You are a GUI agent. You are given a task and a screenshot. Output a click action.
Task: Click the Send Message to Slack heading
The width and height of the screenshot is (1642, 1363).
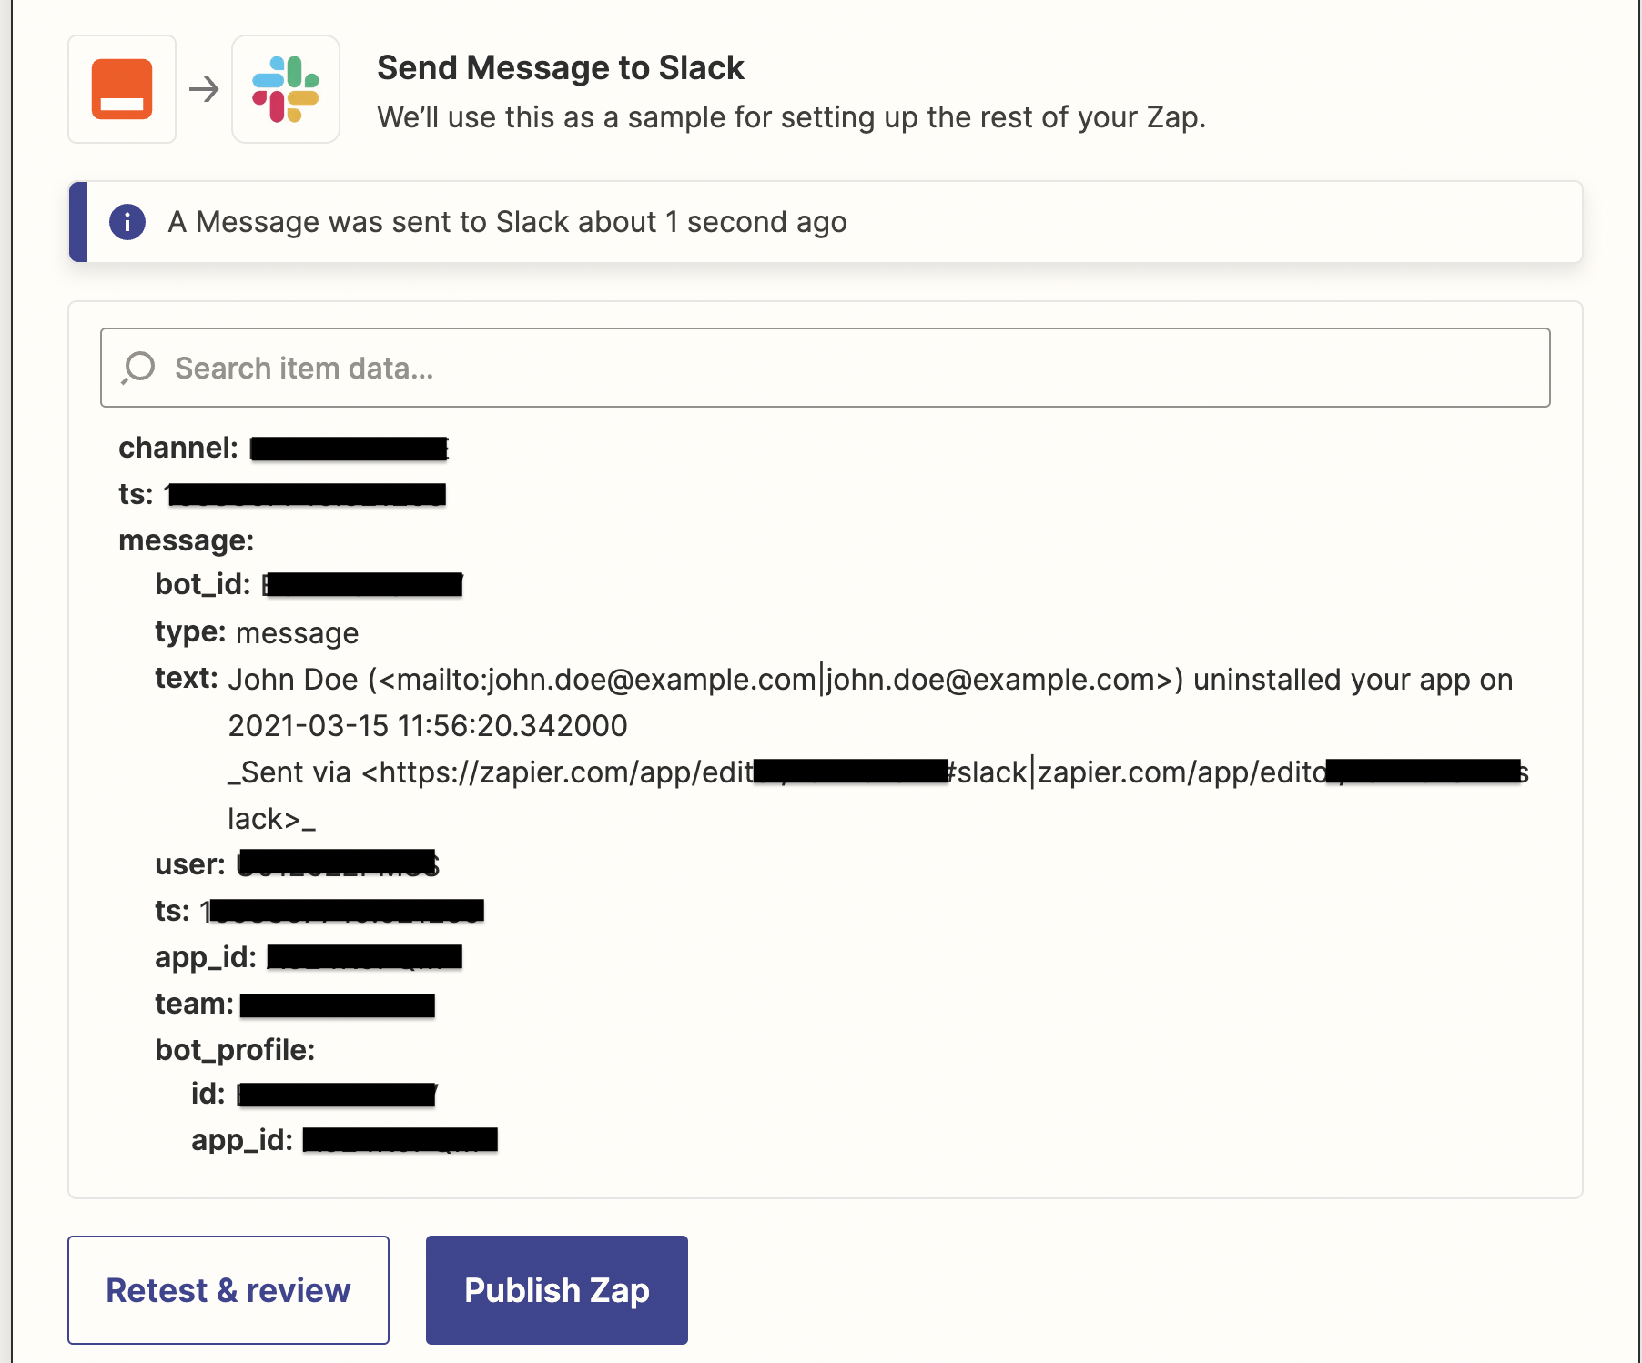561,68
